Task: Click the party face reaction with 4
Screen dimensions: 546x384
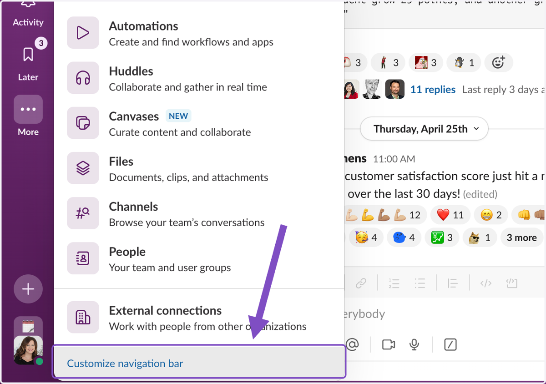Action: click(366, 237)
